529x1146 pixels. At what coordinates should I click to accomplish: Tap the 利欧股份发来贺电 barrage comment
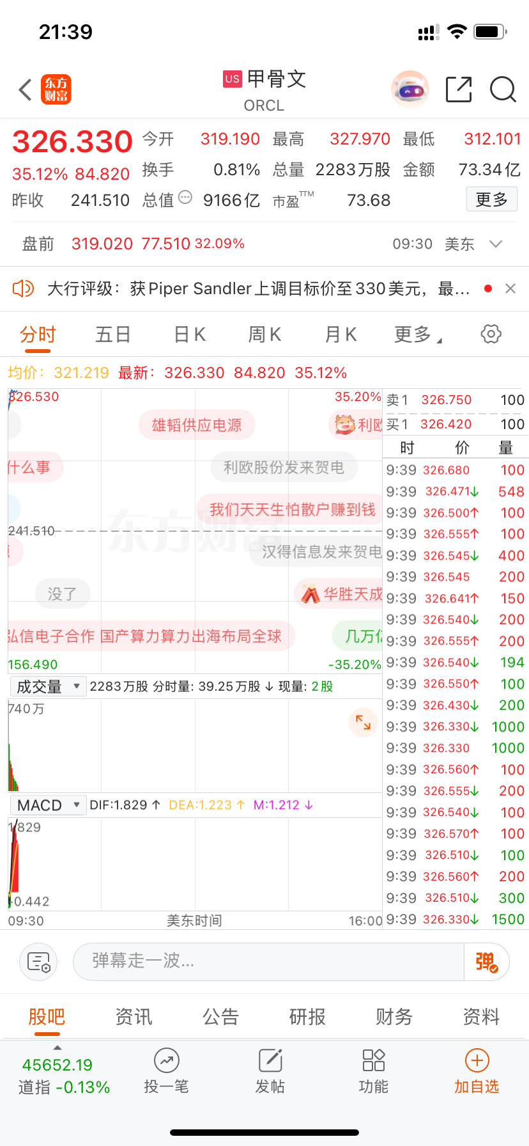284,467
